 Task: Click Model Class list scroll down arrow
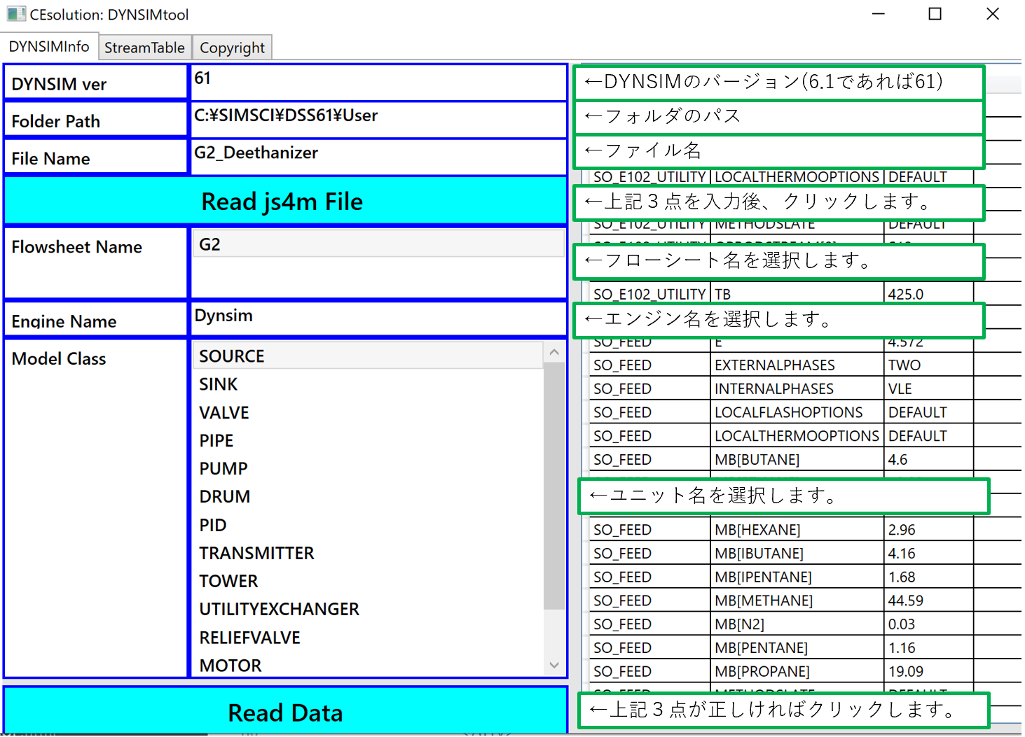click(554, 665)
